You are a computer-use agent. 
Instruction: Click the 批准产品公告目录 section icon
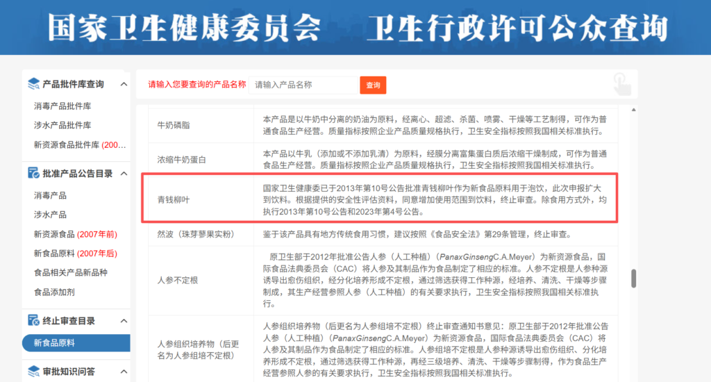pos(33,173)
